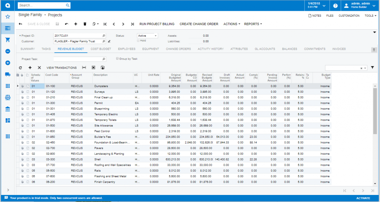Open the bank building sidebar module
Viewport: 380px width, 202px height.
(x=8, y=109)
